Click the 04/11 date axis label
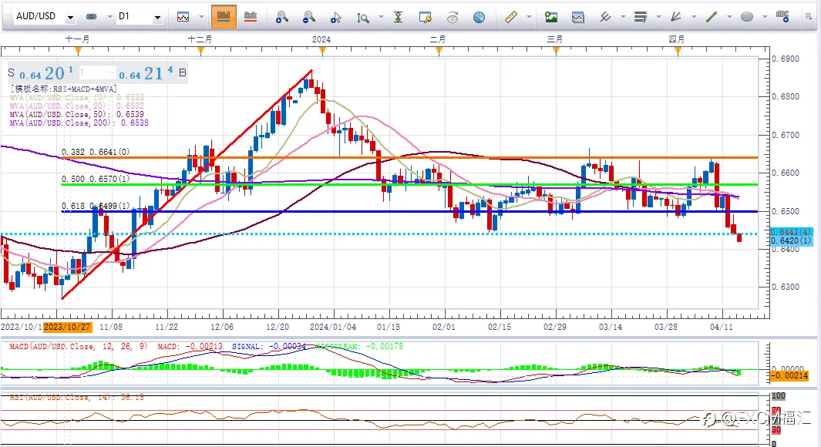The width and height of the screenshot is (821, 447). point(721,327)
